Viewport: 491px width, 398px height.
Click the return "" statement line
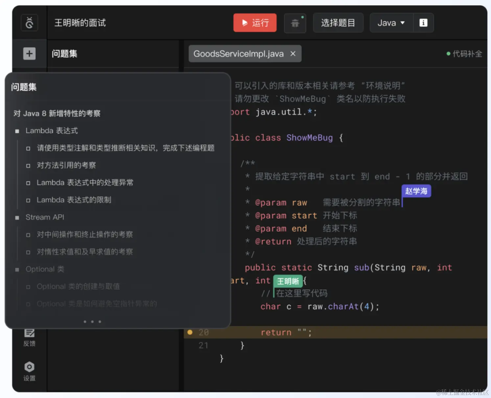[286, 333]
